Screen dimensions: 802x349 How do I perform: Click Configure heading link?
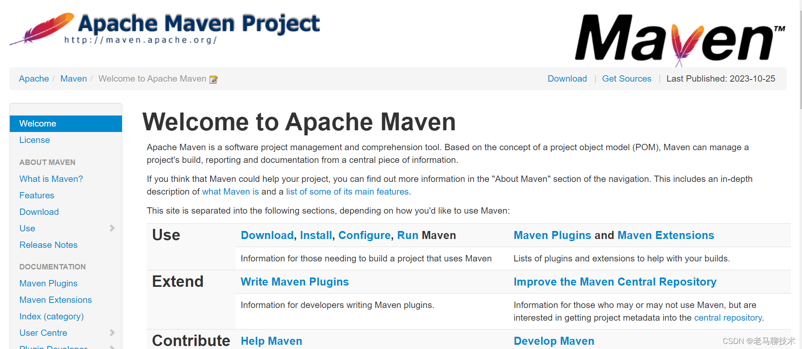[x=364, y=235]
